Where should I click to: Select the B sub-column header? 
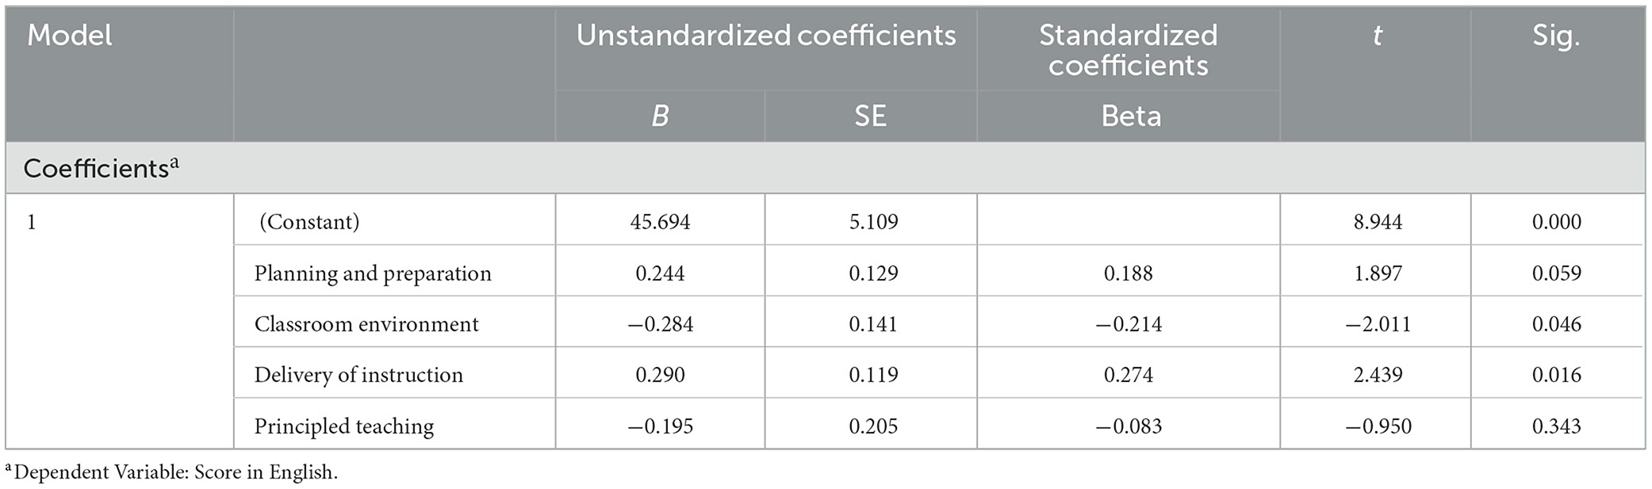(660, 117)
